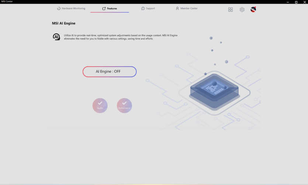
Task: Go to the Member Center tab
Action: point(187,8)
